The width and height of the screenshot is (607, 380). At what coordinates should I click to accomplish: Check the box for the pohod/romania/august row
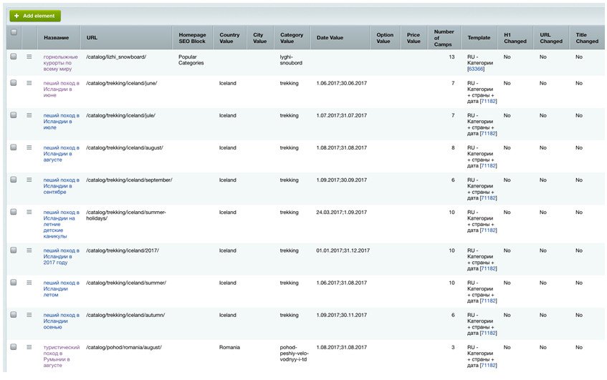pyautogui.click(x=14, y=347)
